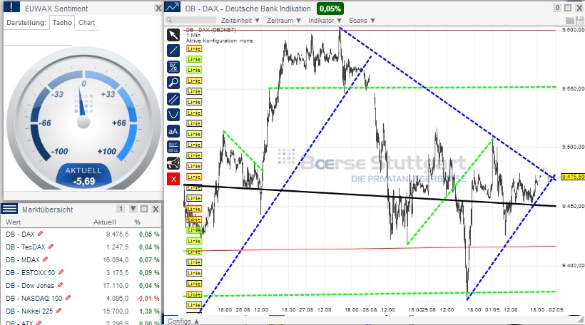The height and width of the screenshot is (325, 585).
Task: Click the yellow 9.475,50 price label on axis
Action: pyautogui.click(x=572, y=177)
